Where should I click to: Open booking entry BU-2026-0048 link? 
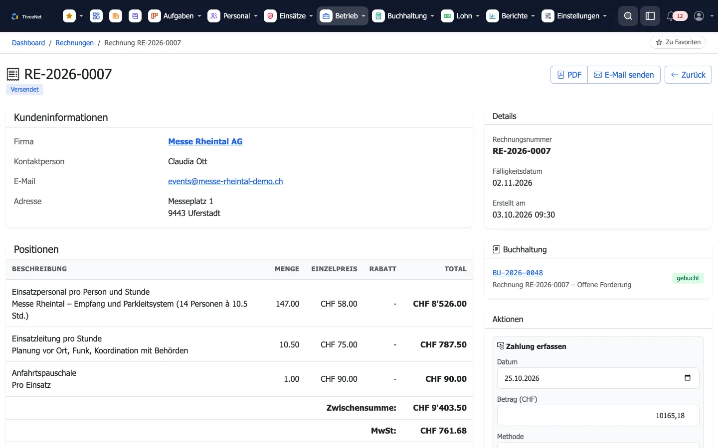point(518,273)
